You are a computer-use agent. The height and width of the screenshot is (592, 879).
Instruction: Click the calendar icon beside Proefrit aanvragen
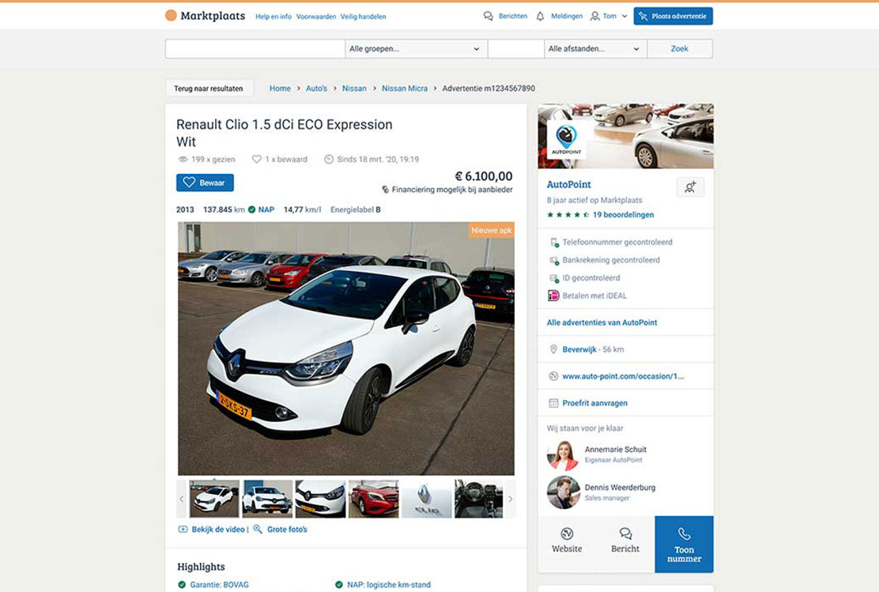click(553, 403)
